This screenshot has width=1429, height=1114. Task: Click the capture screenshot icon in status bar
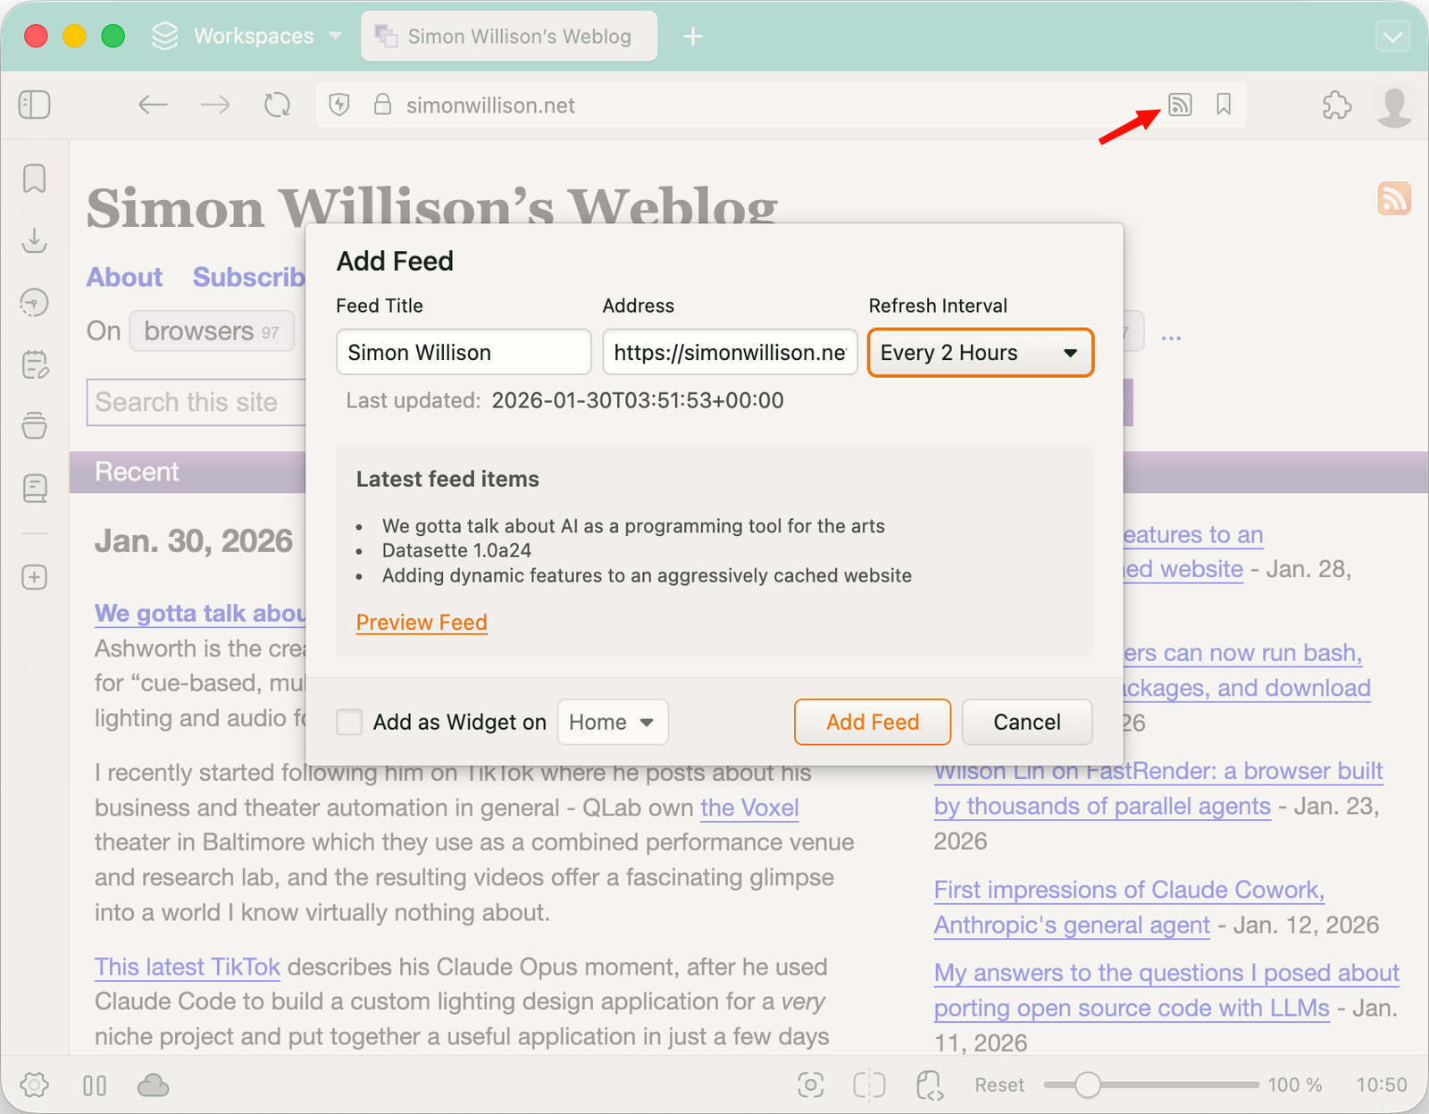pyautogui.click(x=810, y=1085)
